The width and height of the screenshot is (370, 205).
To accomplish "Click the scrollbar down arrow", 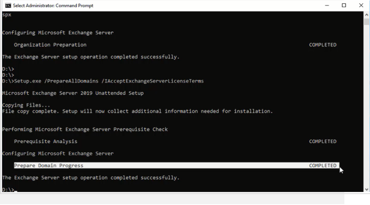I will coord(366,189).
